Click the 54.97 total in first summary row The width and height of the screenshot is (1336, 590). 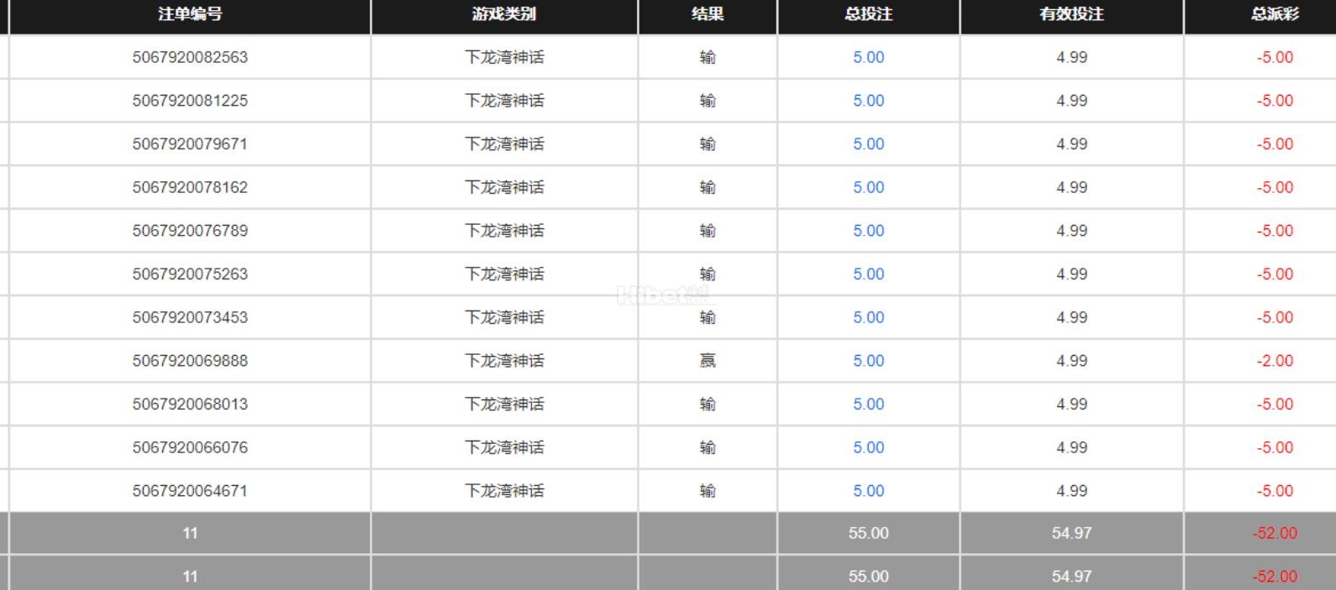point(1071,533)
